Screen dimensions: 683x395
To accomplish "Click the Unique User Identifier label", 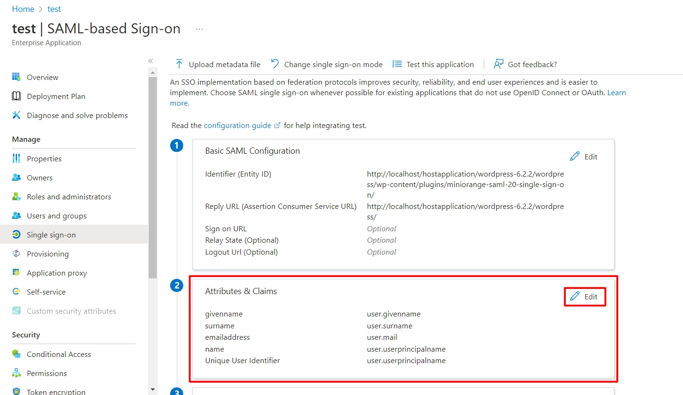I will (243, 361).
